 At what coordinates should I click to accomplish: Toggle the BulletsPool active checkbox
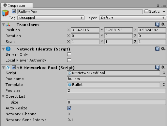(14, 11)
